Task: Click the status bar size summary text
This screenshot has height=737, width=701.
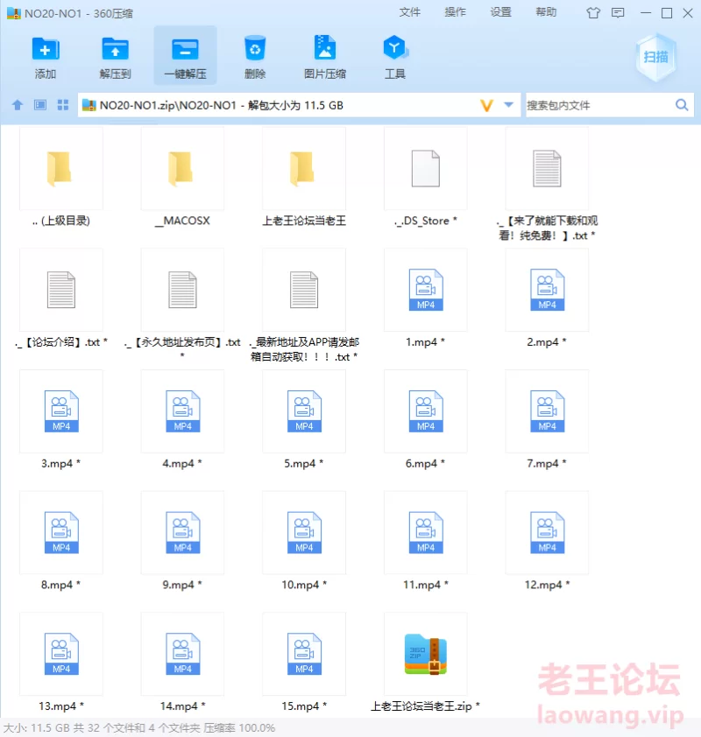Action: [139, 728]
